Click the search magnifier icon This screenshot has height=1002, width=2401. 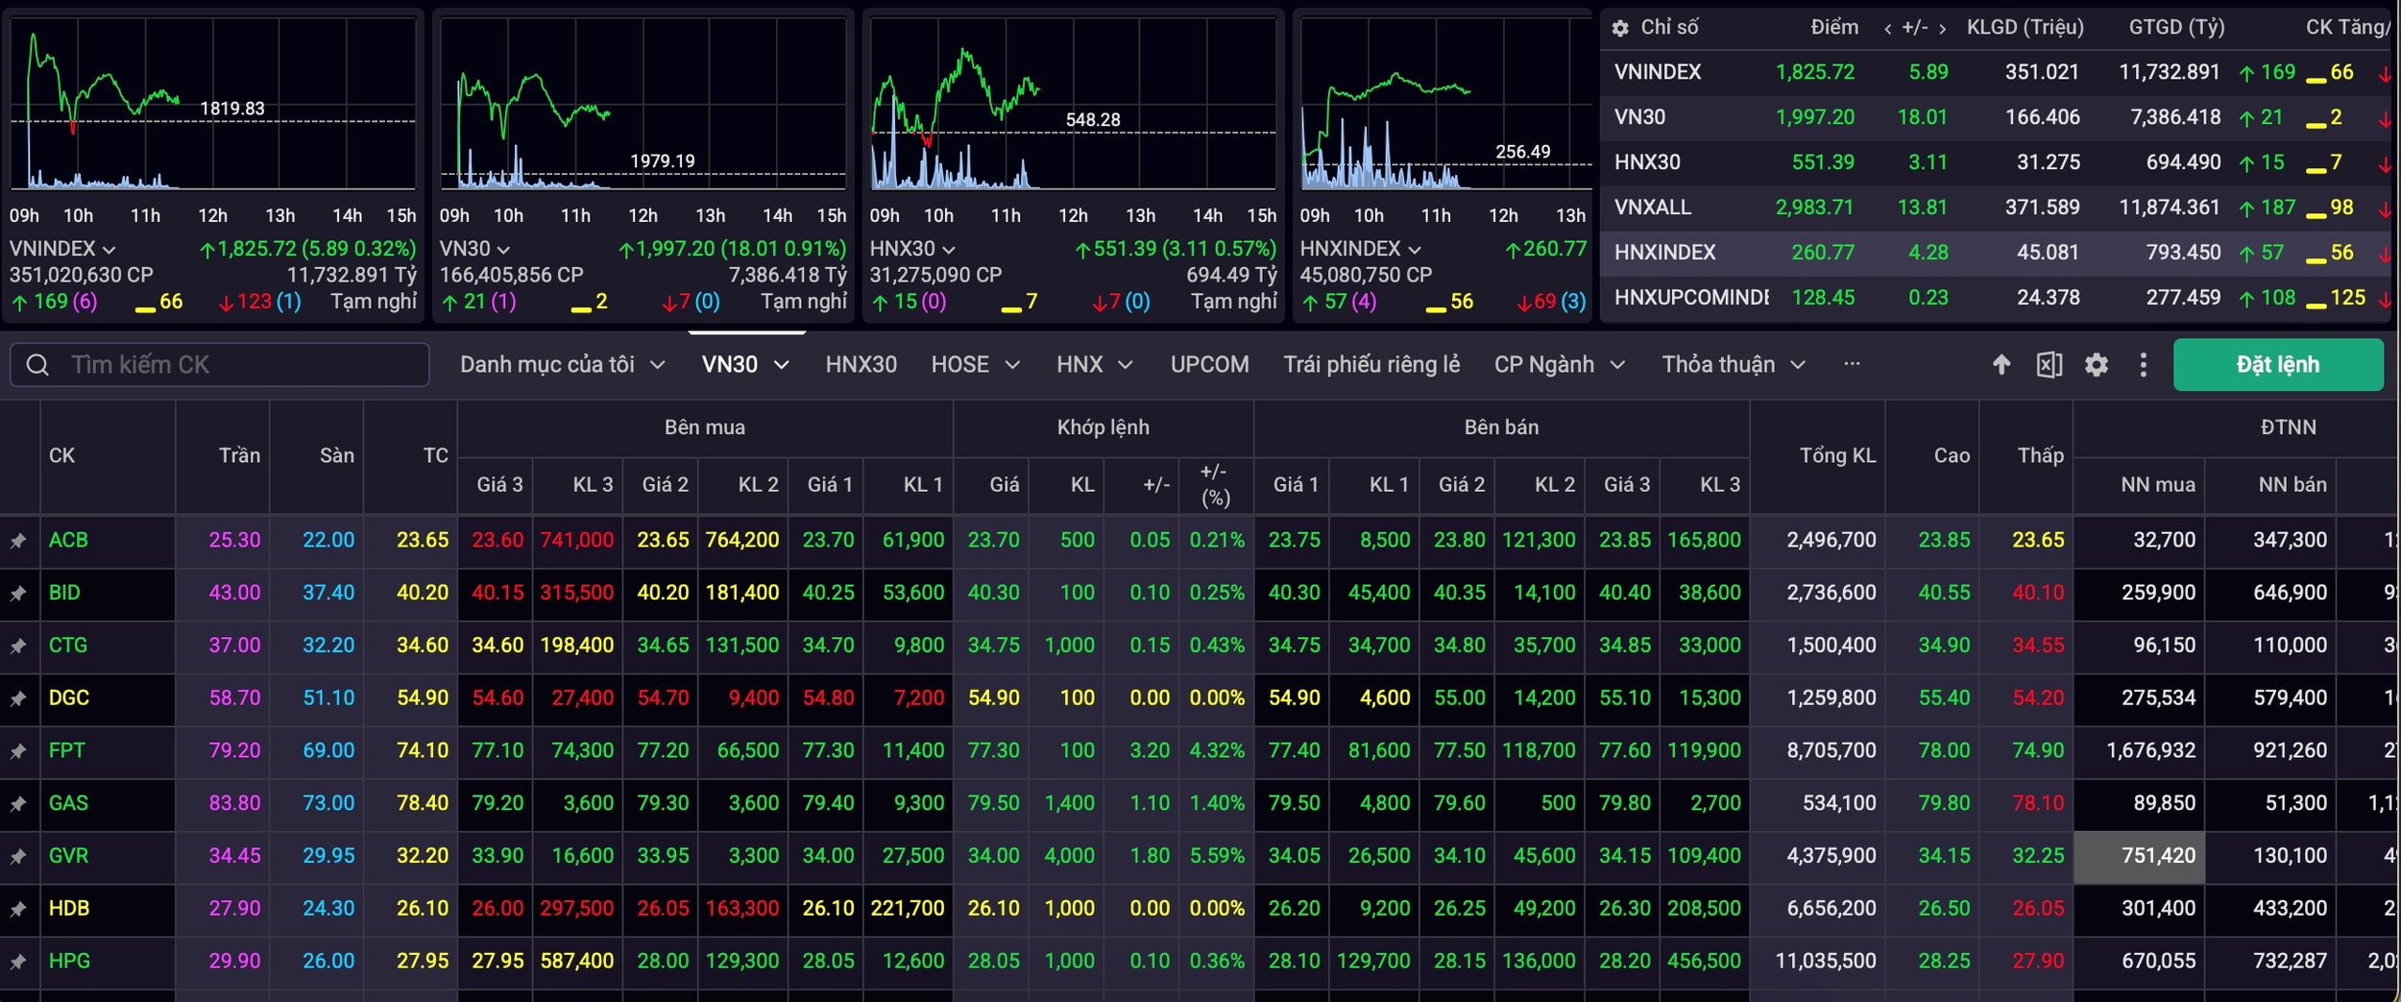click(37, 365)
